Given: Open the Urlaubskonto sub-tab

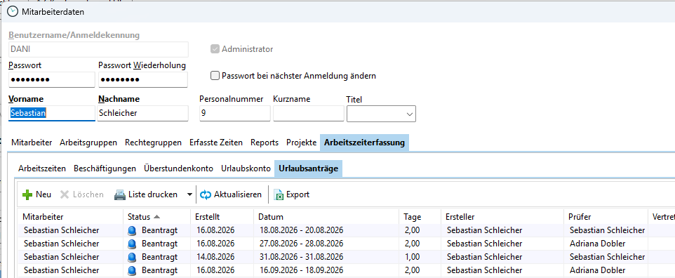Looking at the screenshot, I should pos(246,168).
